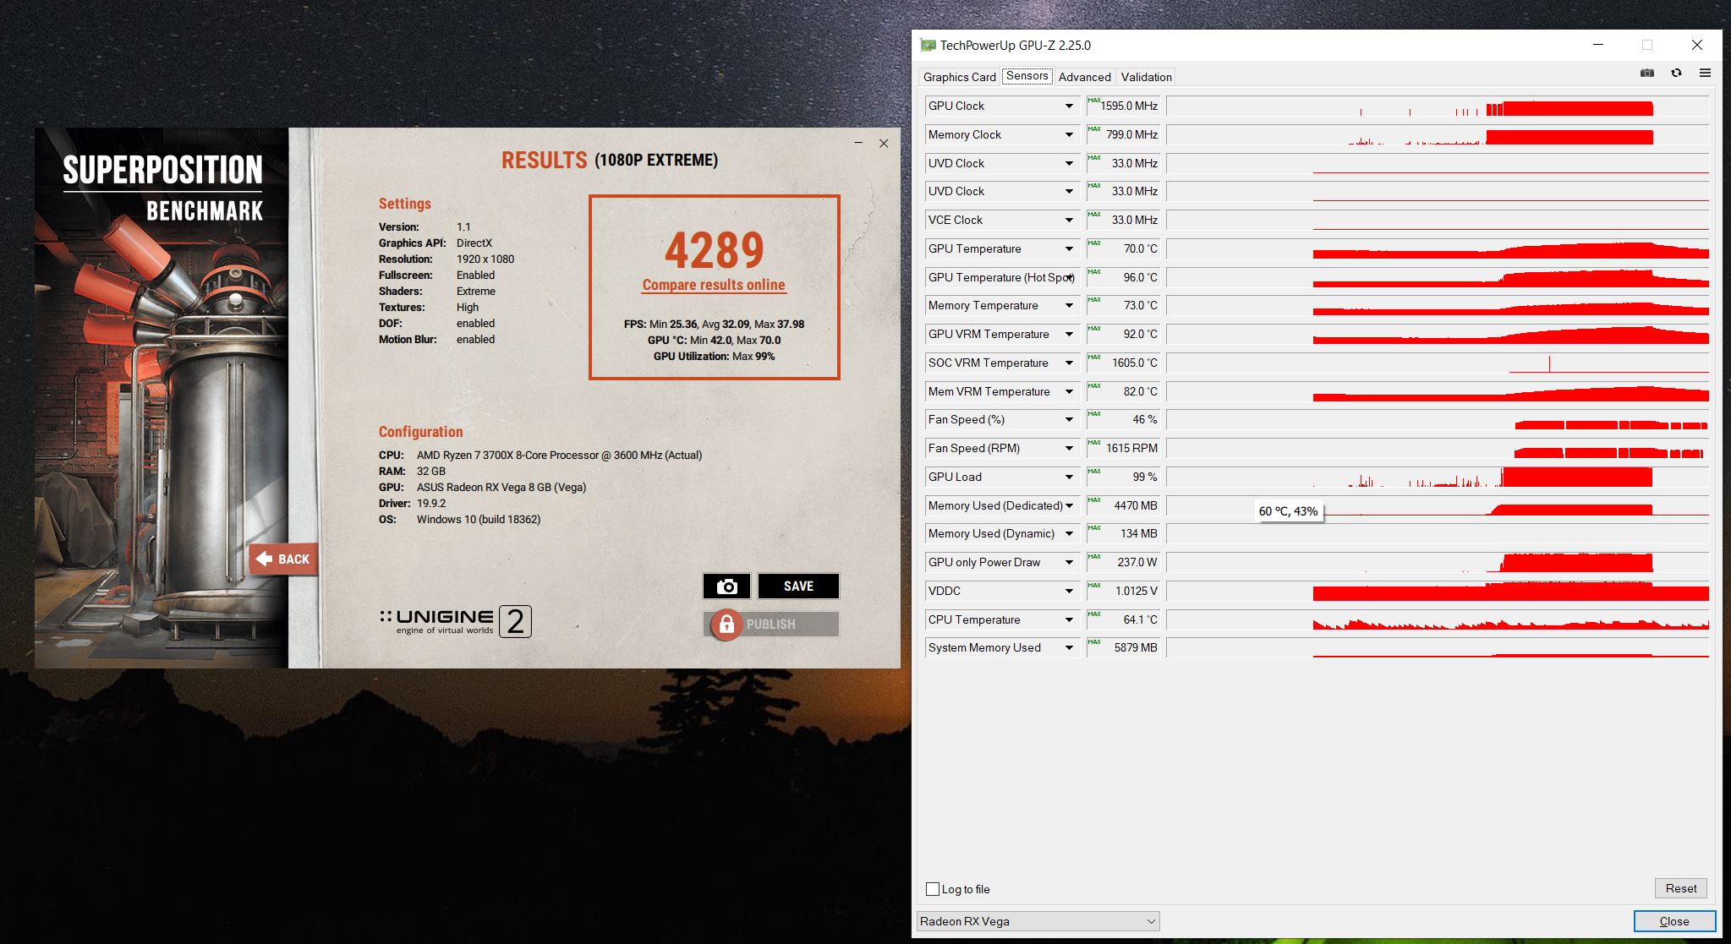Close the Superposition results window

[x=884, y=144]
